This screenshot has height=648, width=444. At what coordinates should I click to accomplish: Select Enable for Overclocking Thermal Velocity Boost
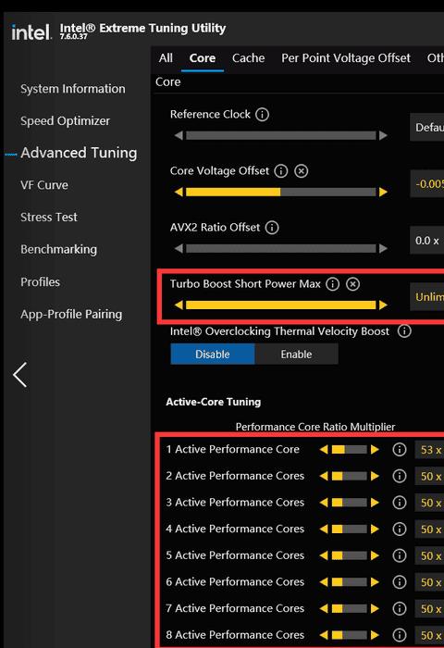[x=296, y=355]
